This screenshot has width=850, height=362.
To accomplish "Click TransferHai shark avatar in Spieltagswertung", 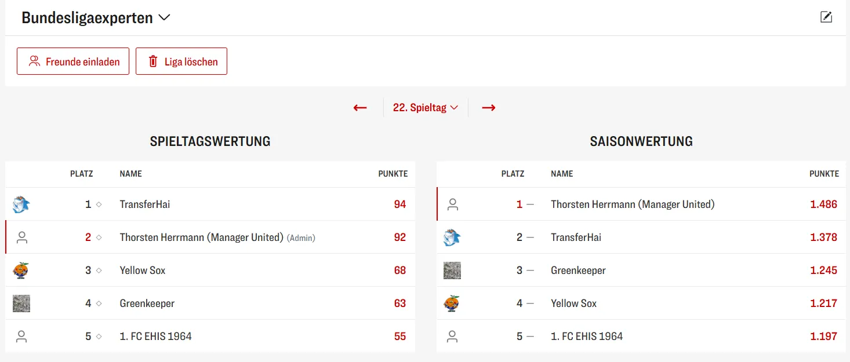I will point(21,204).
